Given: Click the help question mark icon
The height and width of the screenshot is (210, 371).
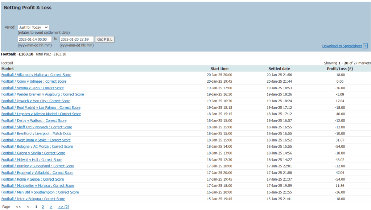Looking at the screenshot, I should [366, 46].
